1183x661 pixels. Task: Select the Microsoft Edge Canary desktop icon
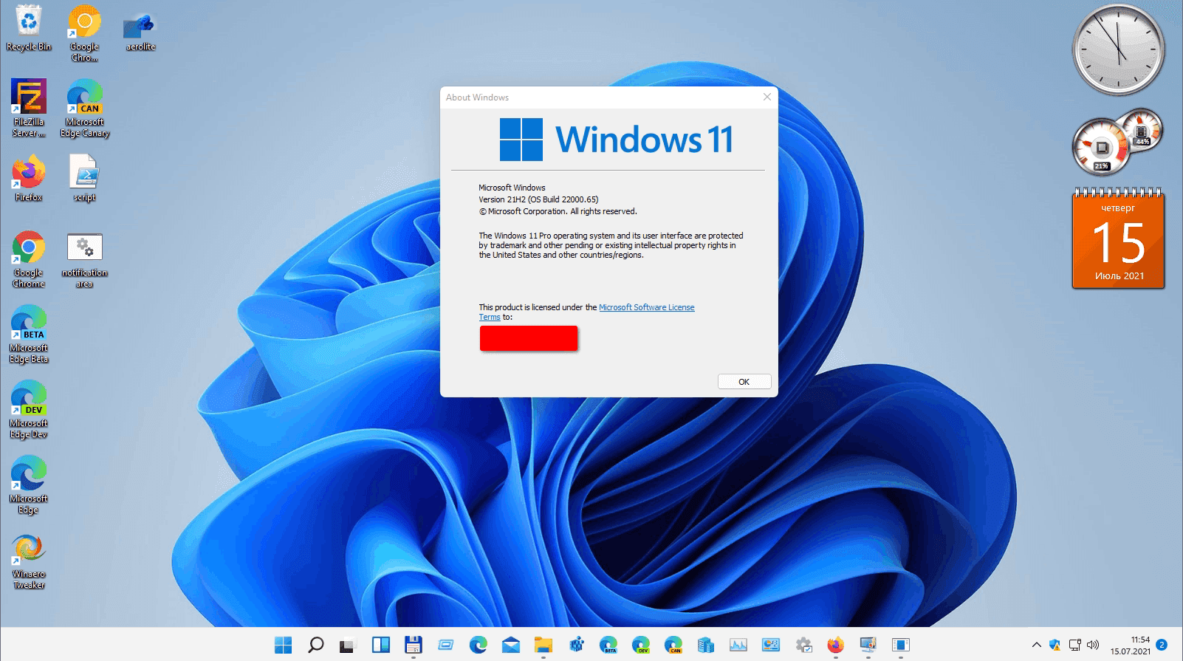click(x=85, y=108)
